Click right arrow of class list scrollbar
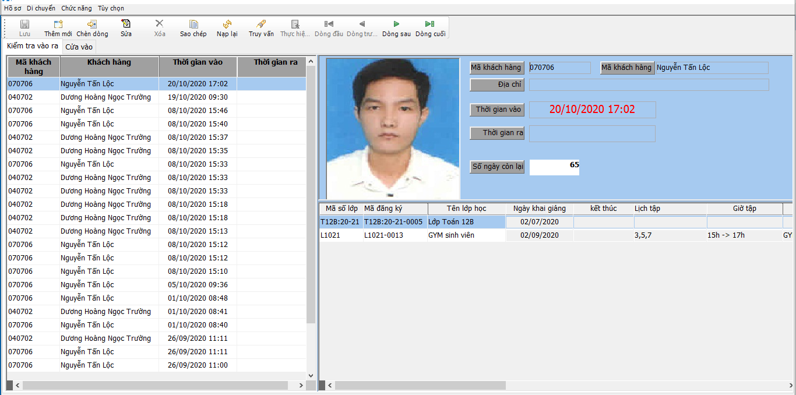The image size is (796, 395). tap(788, 386)
